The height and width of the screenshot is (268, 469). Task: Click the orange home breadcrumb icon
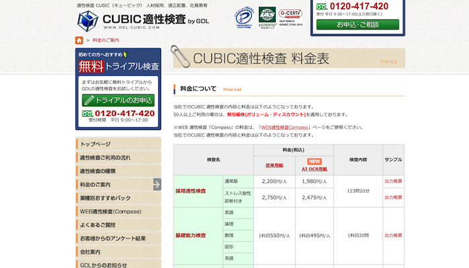click(x=79, y=40)
